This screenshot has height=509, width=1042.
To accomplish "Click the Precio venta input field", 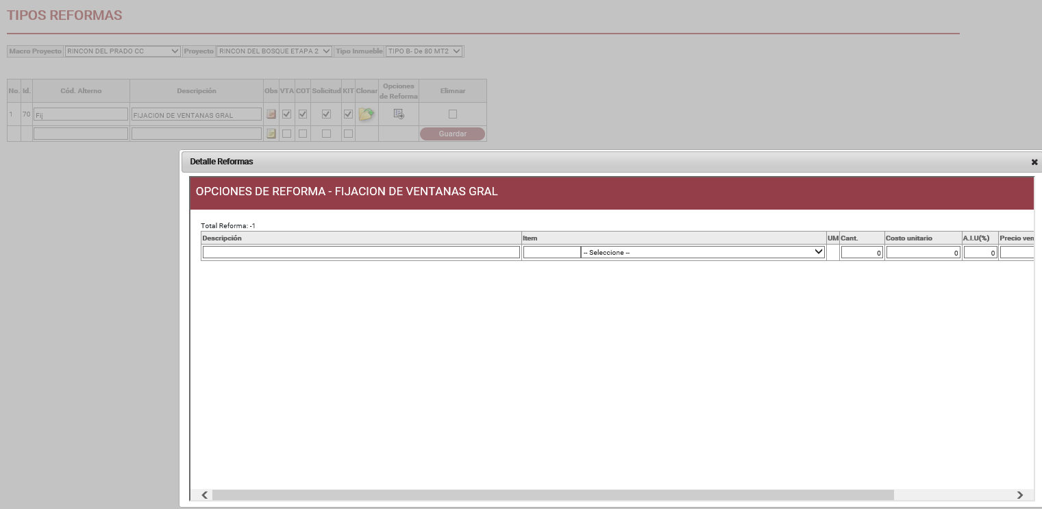I will pyautogui.click(x=1017, y=253).
